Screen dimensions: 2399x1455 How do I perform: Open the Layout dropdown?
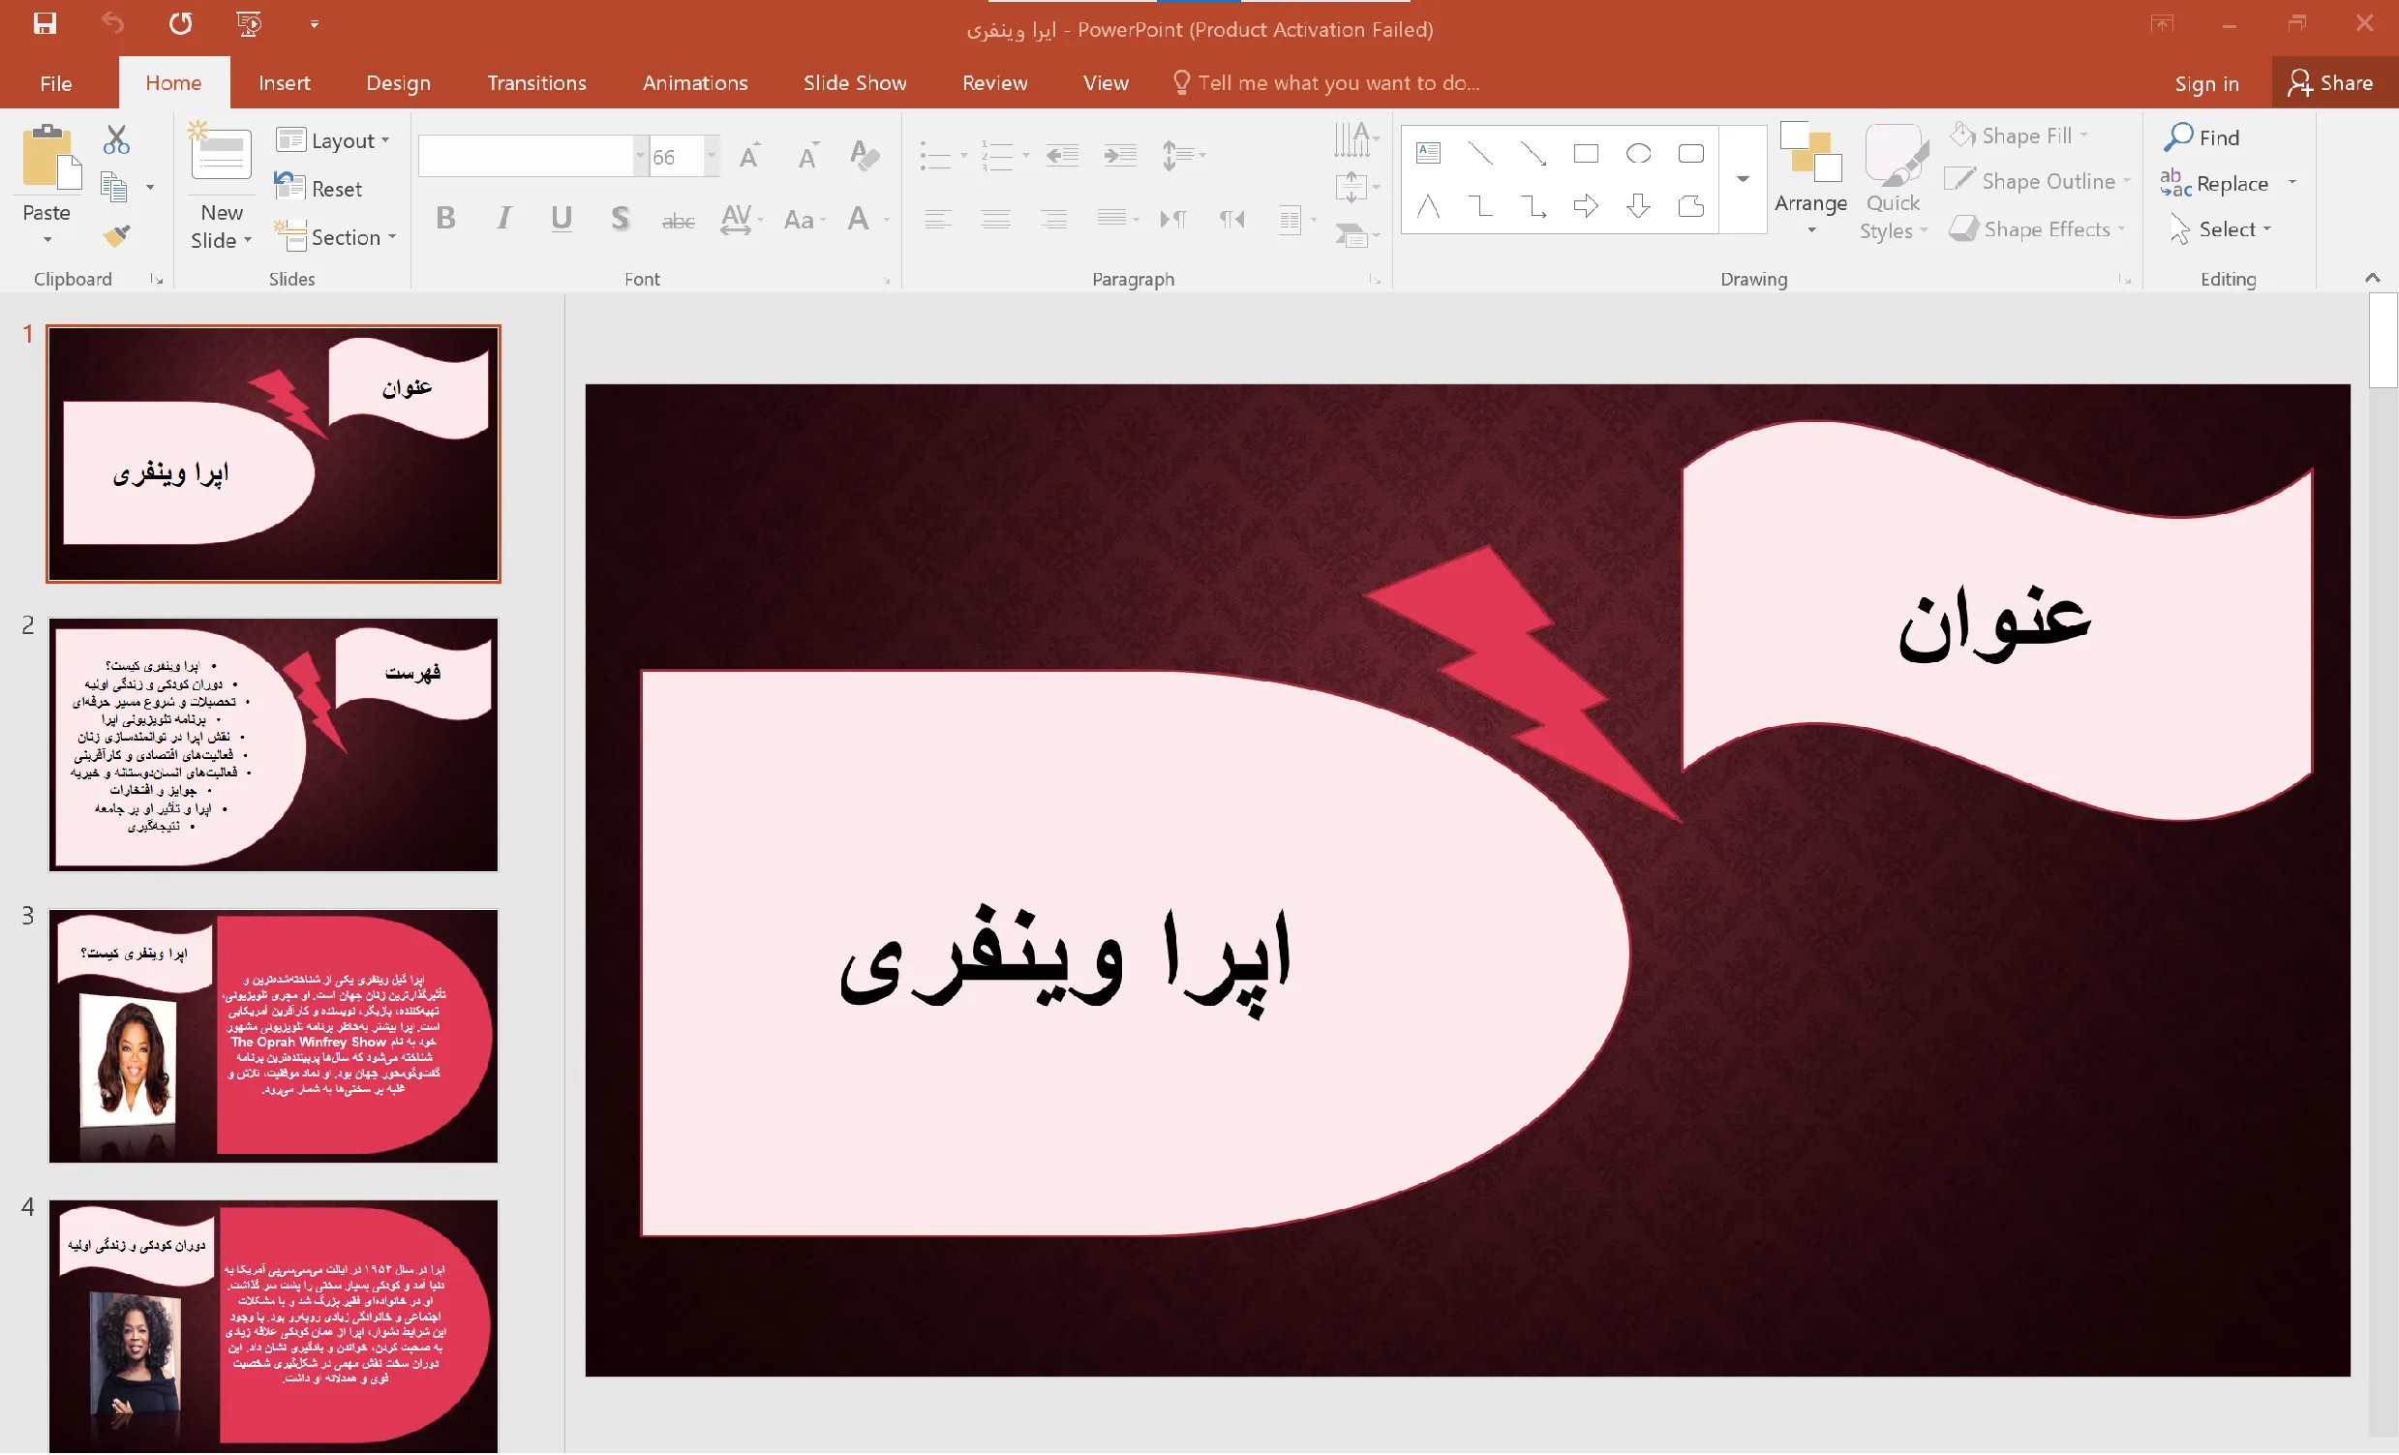point(334,140)
